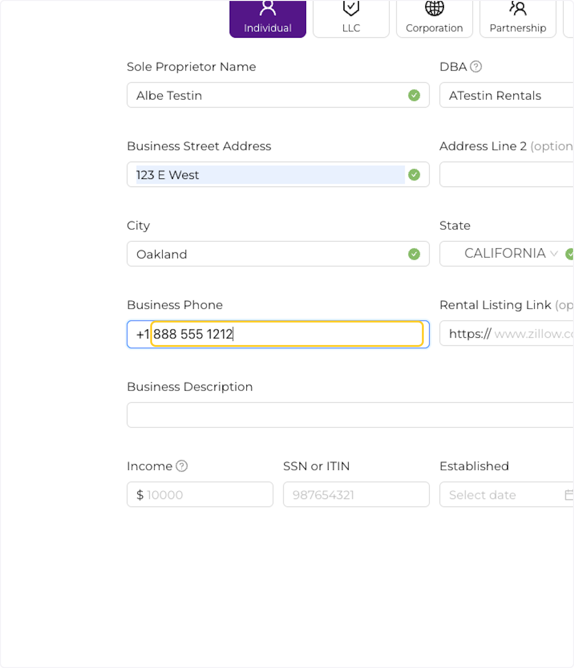The image size is (574, 668).
Task: Focus the Sole Proprietor Name field
Action: tap(268, 95)
